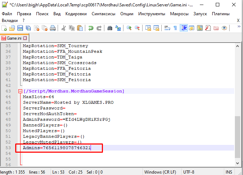243x175 pixels.
Task: Toggle the indent guide toolbar button
Action: [x=184, y=28]
